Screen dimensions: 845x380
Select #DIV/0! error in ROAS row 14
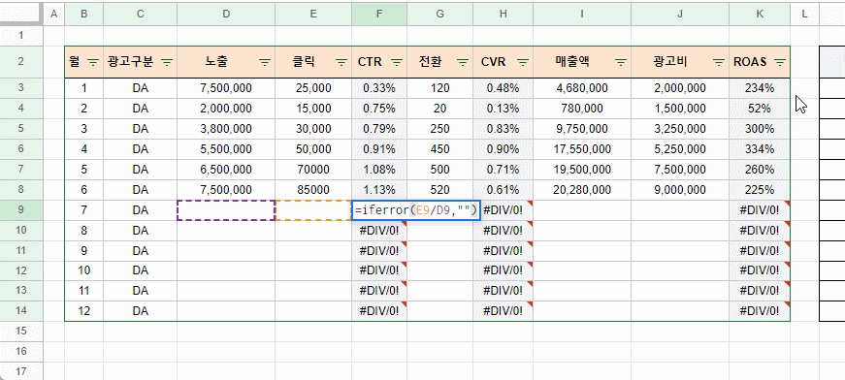(760, 311)
